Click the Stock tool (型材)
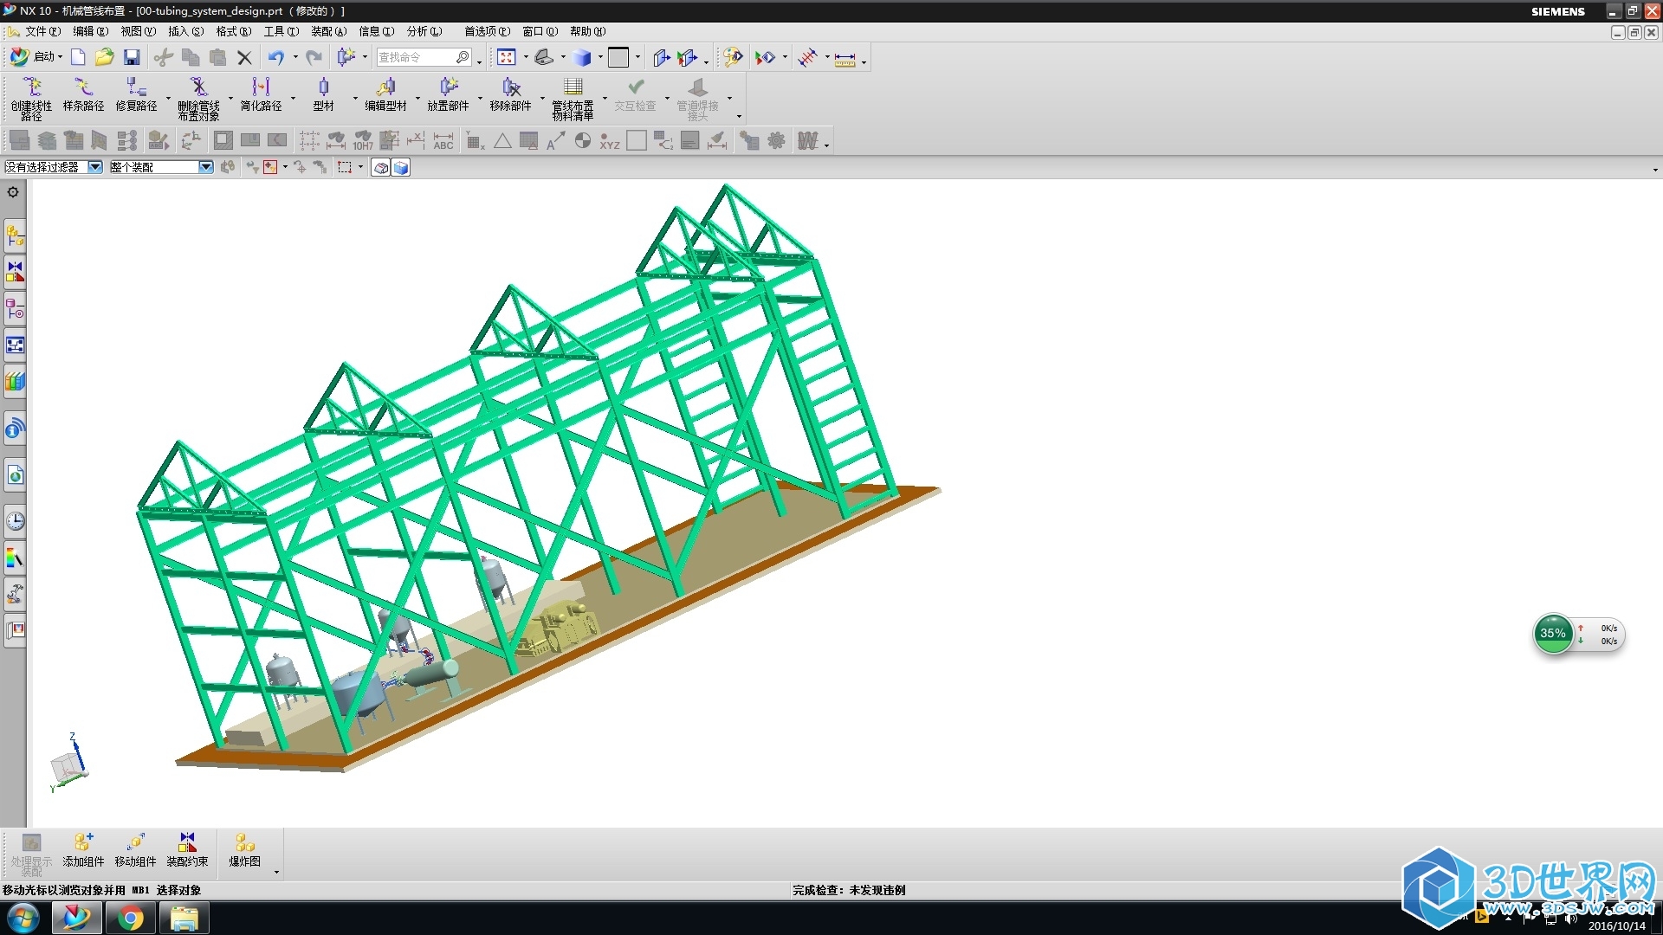This screenshot has height=935, width=1663. pos(323,95)
